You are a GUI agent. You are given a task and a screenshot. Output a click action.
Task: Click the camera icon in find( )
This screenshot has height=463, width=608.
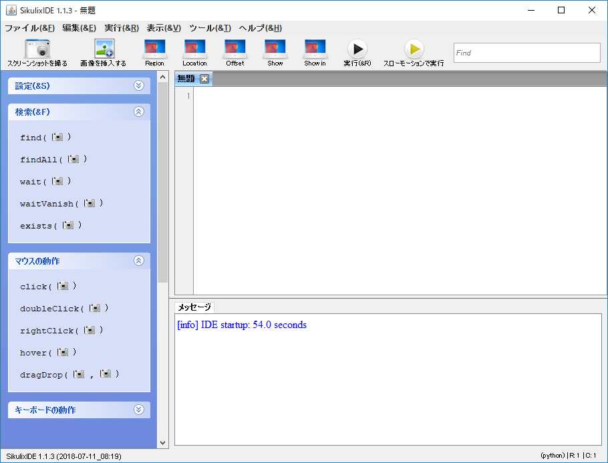point(57,137)
